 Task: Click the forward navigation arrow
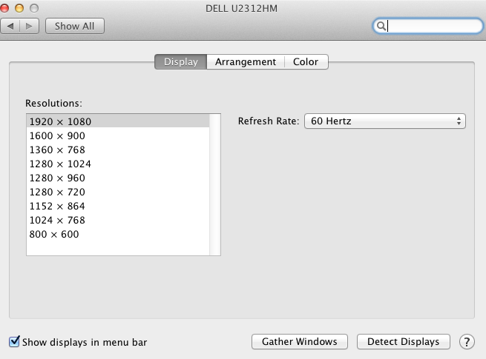[29, 26]
